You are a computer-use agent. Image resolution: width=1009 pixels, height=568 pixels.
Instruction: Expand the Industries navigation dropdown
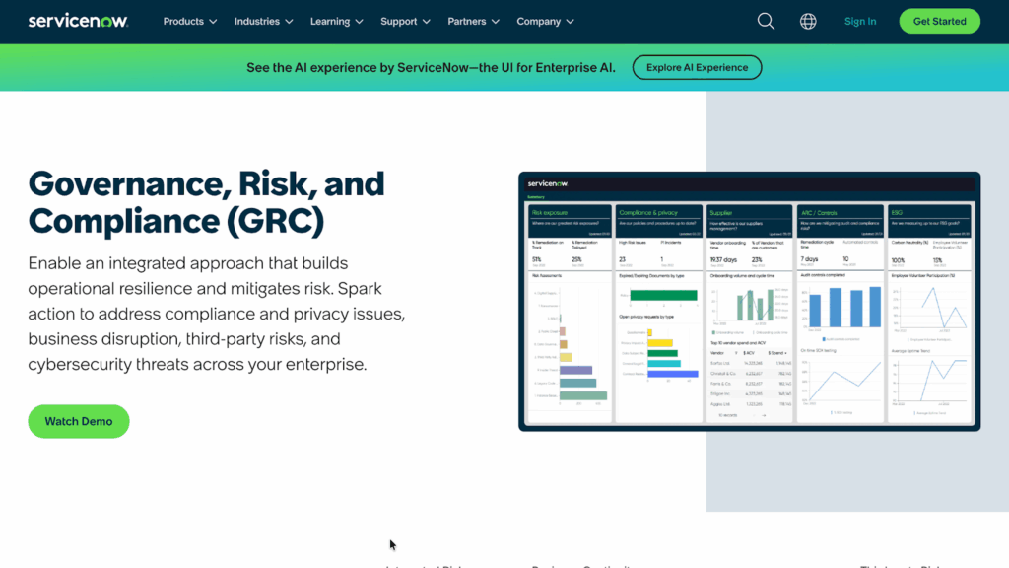[263, 21]
